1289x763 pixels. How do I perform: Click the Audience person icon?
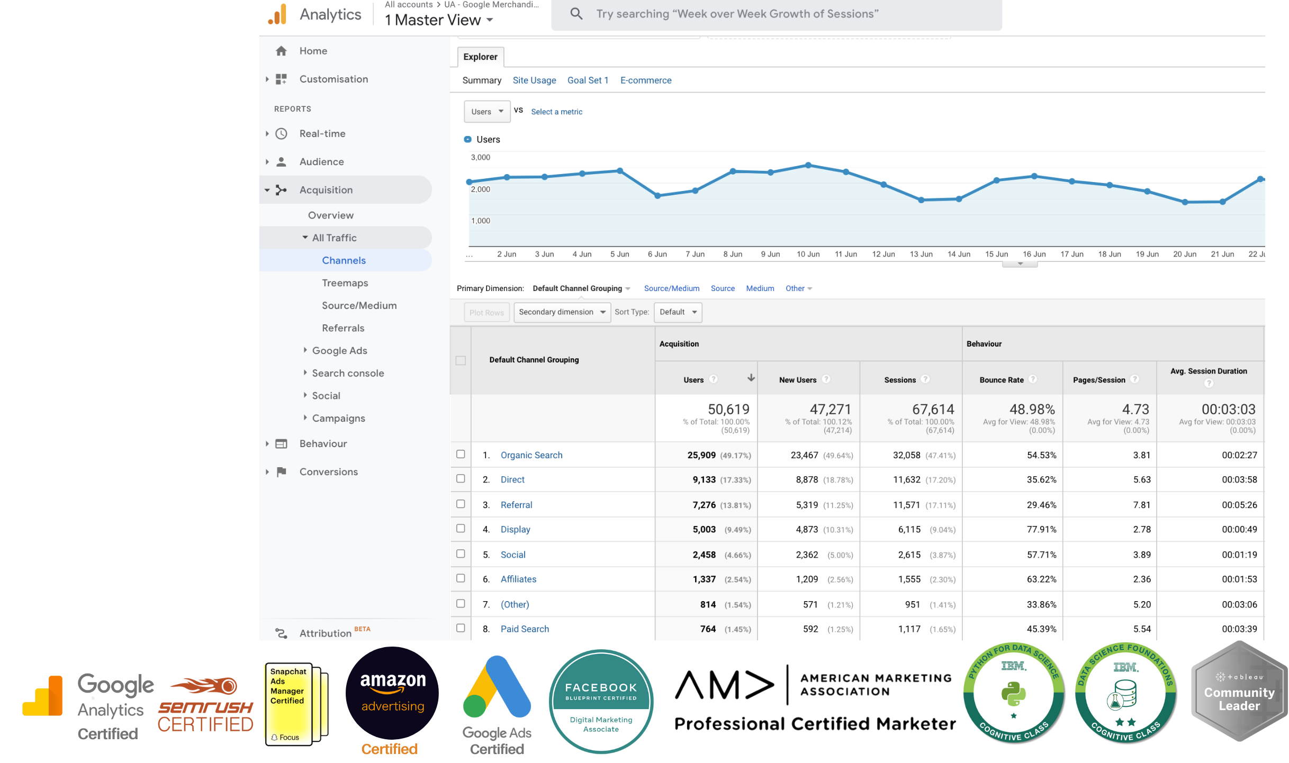[x=281, y=162]
